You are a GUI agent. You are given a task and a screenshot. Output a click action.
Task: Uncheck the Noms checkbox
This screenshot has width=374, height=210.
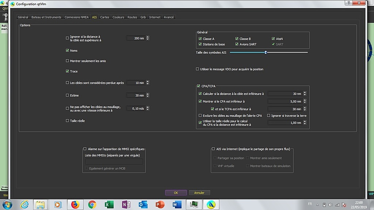pyautogui.click(x=67, y=50)
